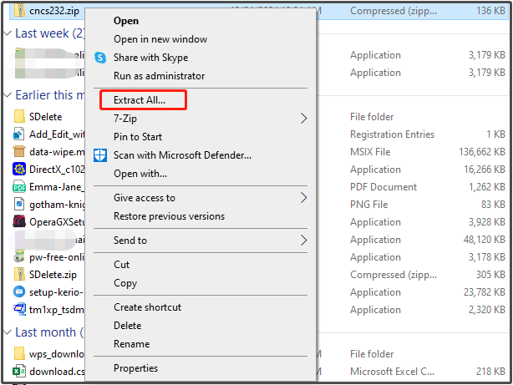Expand the Give access to submenu arrow

pyautogui.click(x=303, y=198)
